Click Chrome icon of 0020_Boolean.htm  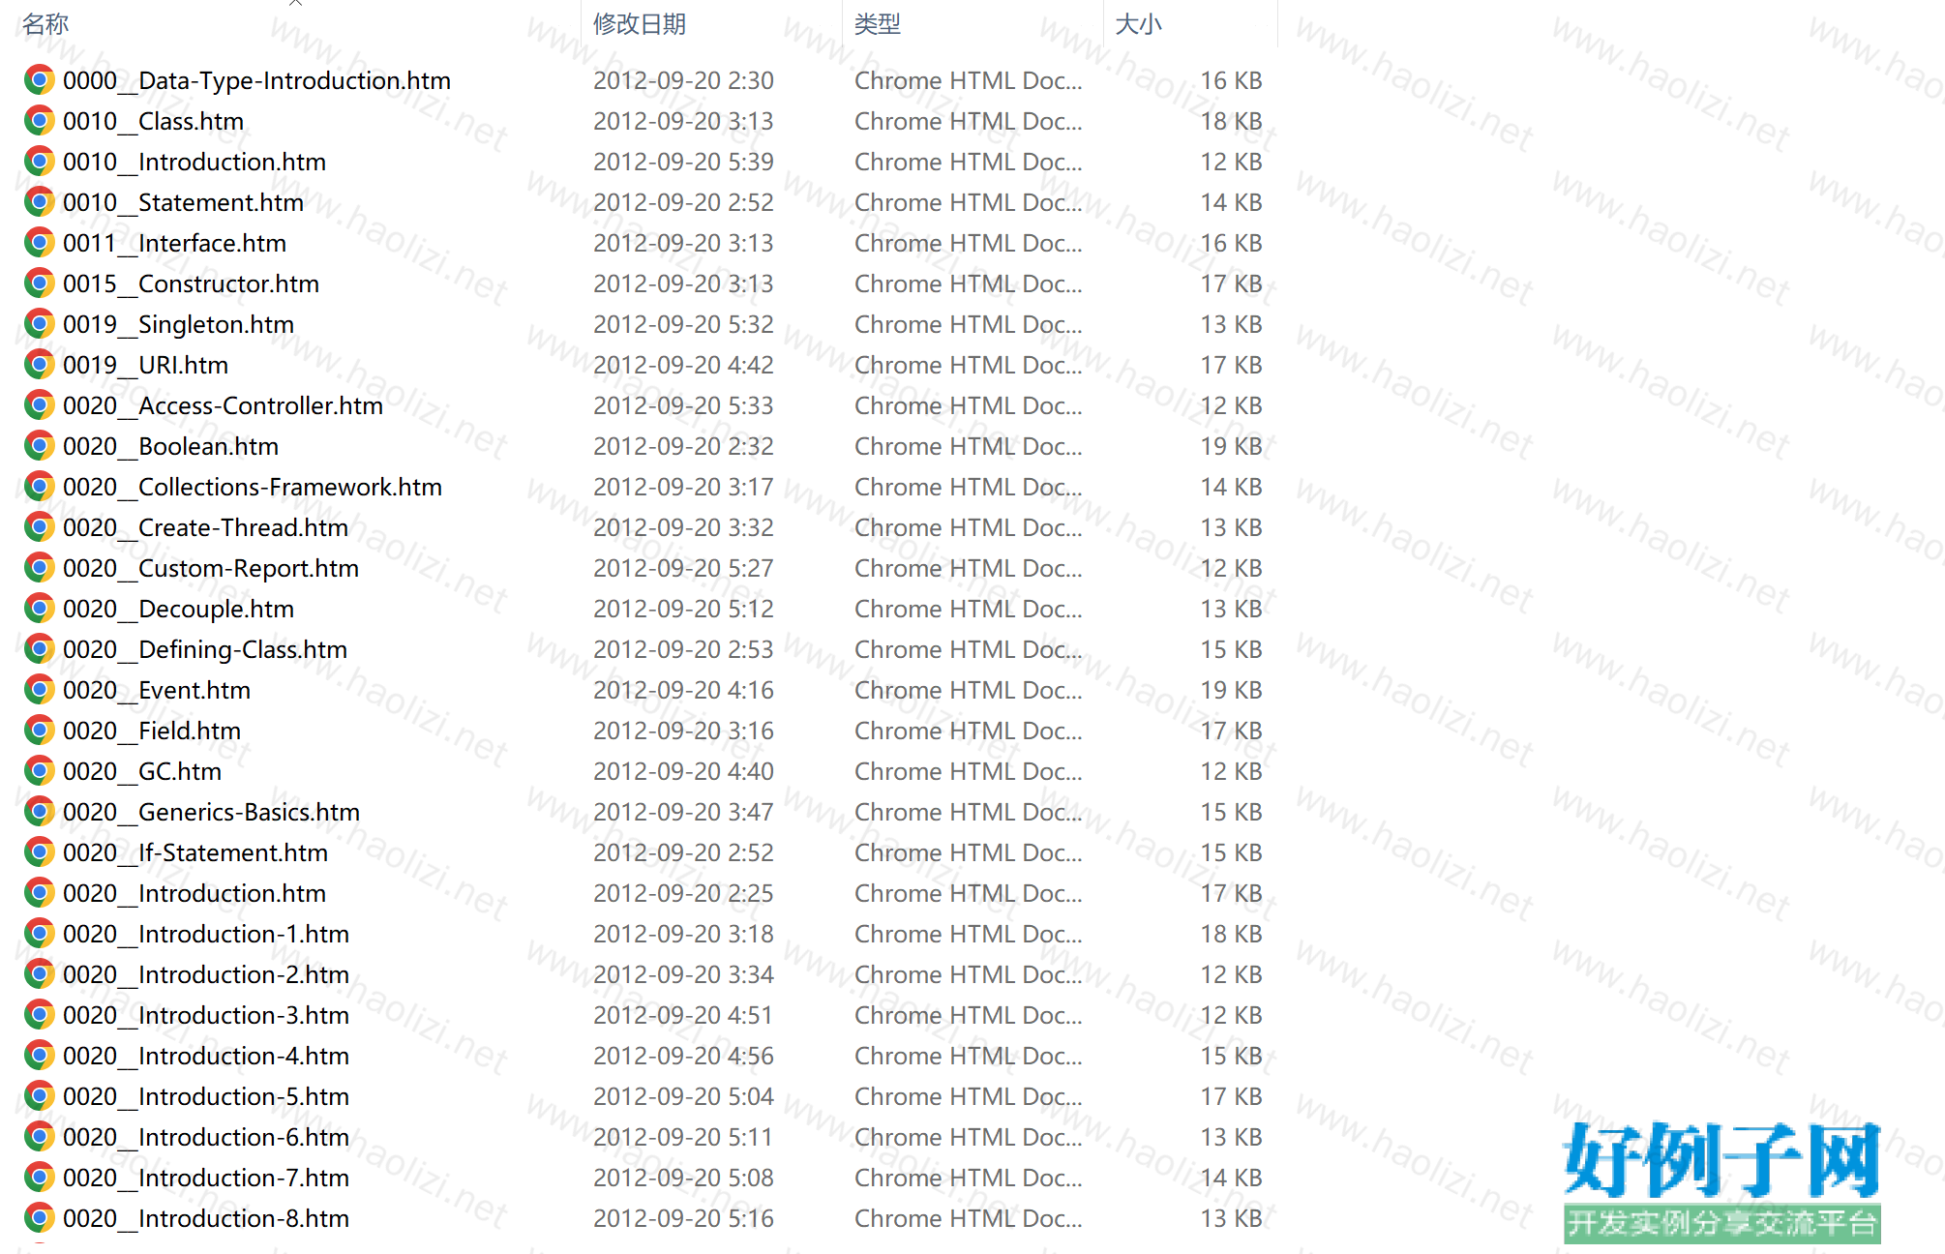(39, 446)
